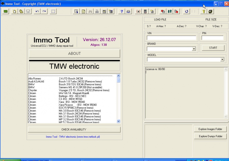The width and height of the screenshot is (229, 161).
Task: Click the 'Algos: 138' text
Action: tap(98, 45)
